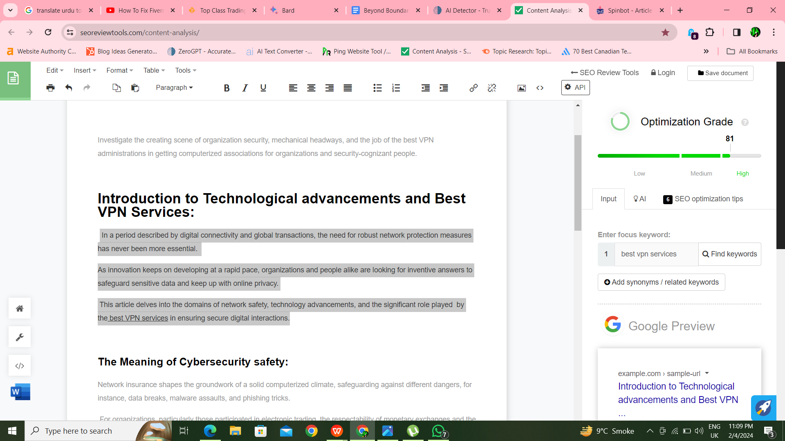Click the Insert link icon
The image size is (785, 441).
coord(473,88)
